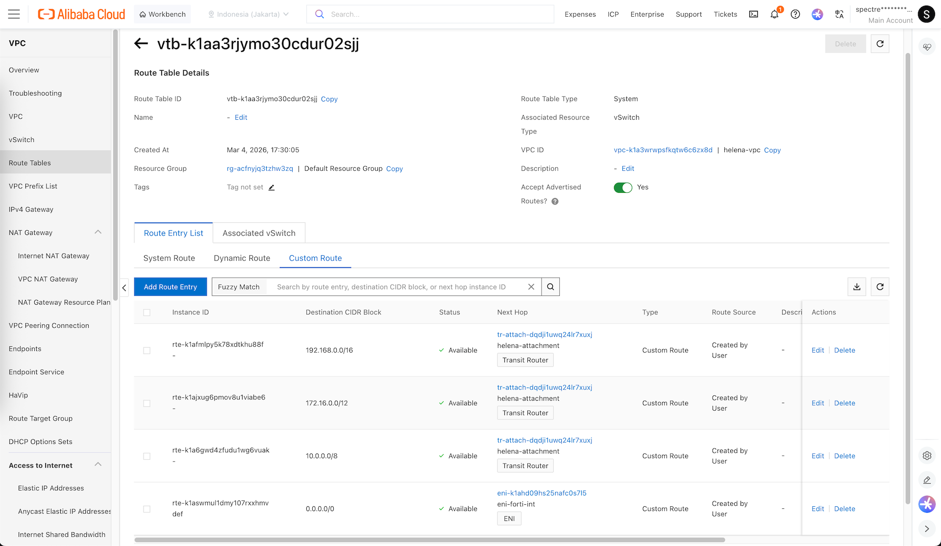The height and width of the screenshot is (546, 941).
Task: Download the route entry list
Action: 857,287
